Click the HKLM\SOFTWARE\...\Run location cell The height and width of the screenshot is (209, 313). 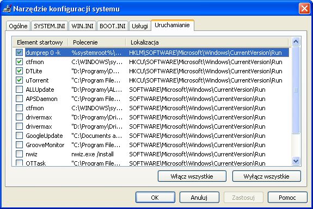tap(205, 53)
